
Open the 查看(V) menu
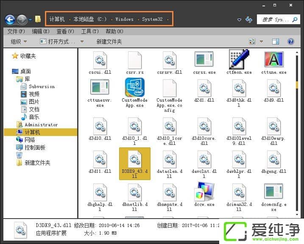tap(65, 31)
